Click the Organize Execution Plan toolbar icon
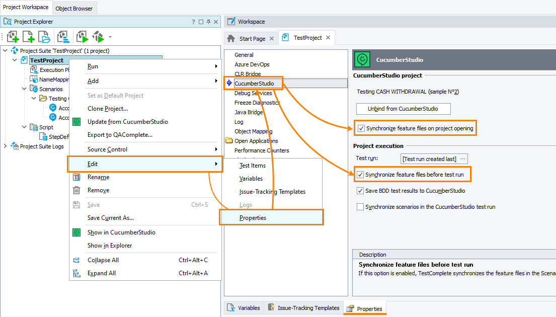This screenshot has height=317, width=556. (62, 36)
